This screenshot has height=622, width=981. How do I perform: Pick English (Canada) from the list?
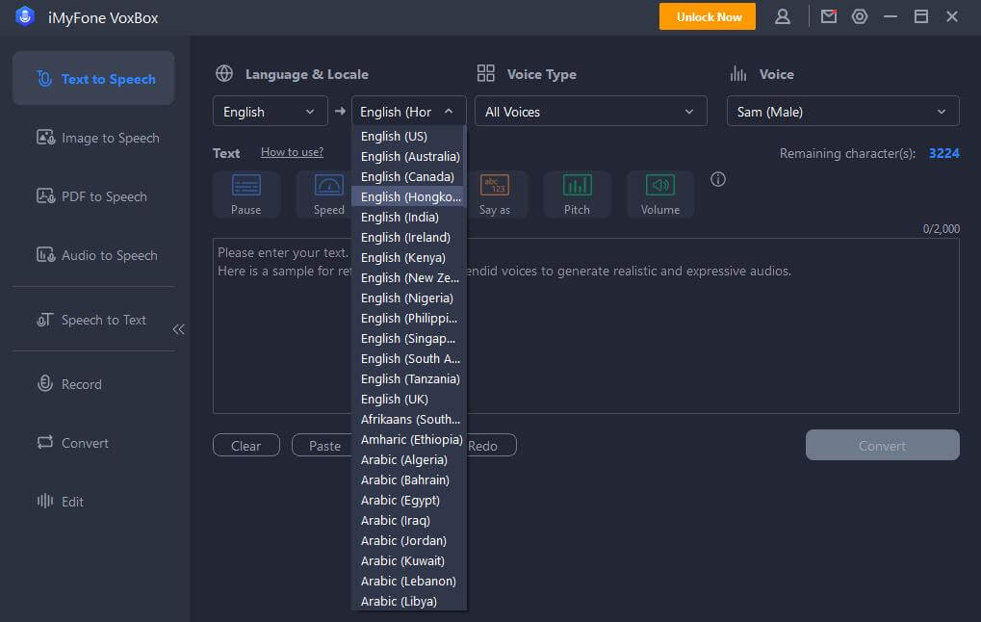pyautogui.click(x=408, y=176)
